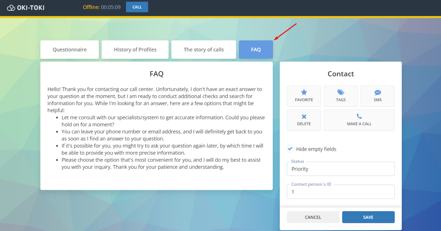The width and height of the screenshot is (441, 231).
Task: Click the Offline status timer
Action: (x=101, y=7)
